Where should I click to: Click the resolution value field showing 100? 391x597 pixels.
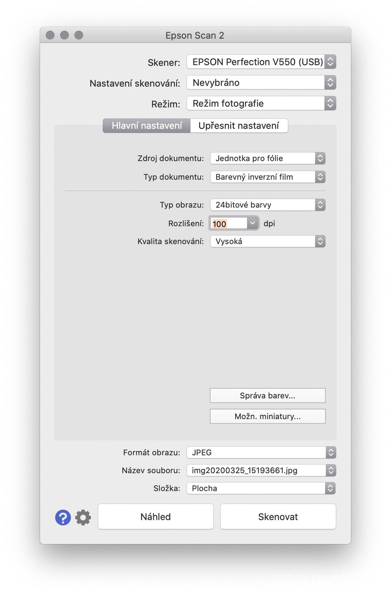229,224
